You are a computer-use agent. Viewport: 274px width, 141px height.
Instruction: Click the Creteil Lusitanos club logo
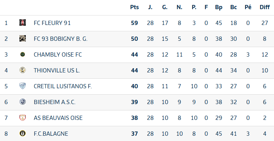23,86
